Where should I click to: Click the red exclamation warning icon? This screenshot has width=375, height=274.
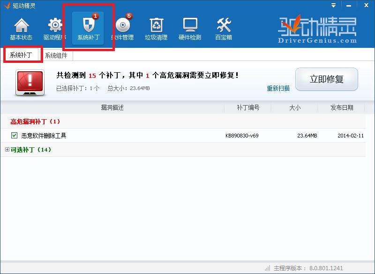coord(30,81)
